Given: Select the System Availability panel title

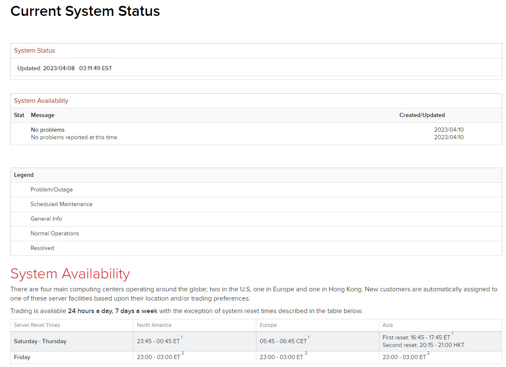Looking at the screenshot, I should [41, 101].
